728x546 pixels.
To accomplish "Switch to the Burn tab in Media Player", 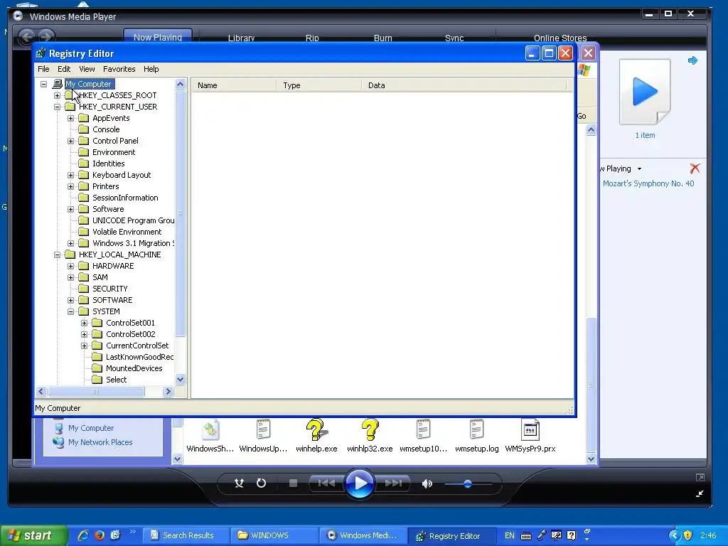I will click(x=383, y=38).
